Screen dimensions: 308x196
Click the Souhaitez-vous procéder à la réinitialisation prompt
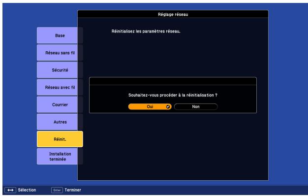click(173, 95)
